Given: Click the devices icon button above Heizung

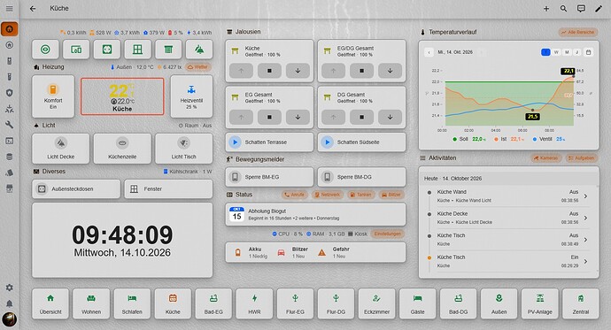Looking at the screenshot, I should (76, 50).
